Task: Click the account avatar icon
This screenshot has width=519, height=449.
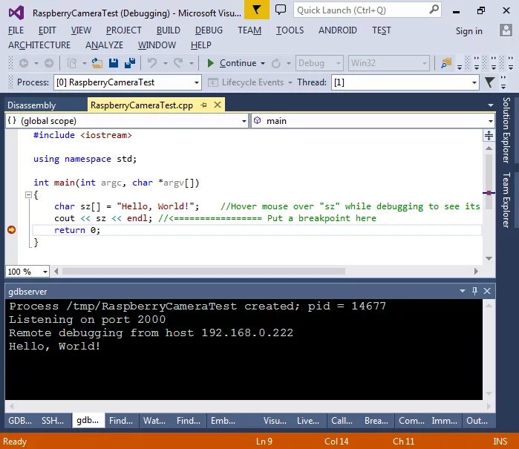Action: pyautogui.click(x=506, y=30)
